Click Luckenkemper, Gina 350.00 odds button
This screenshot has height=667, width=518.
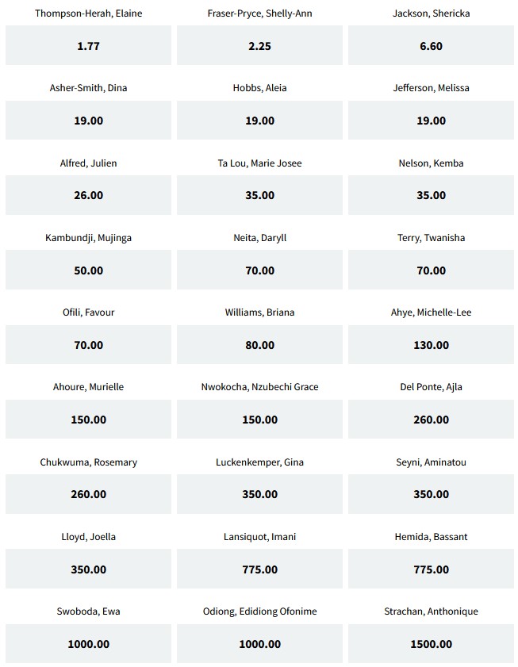259,494
